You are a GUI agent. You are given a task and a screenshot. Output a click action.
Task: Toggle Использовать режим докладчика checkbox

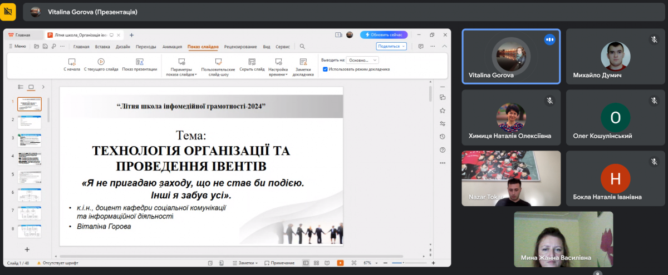click(x=325, y=69)
